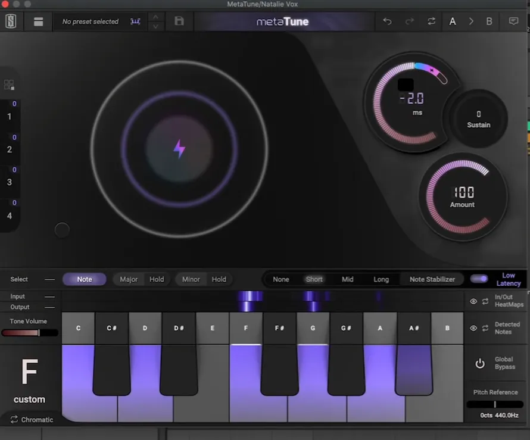
Task: Adjust the Tone Volume slider
Action: coord(30,333)
